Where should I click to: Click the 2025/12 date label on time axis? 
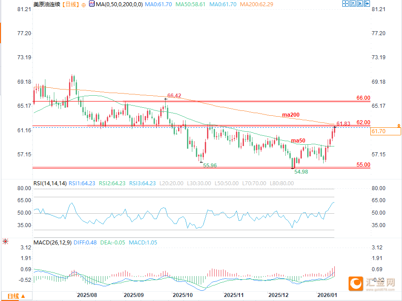point(278,295)
